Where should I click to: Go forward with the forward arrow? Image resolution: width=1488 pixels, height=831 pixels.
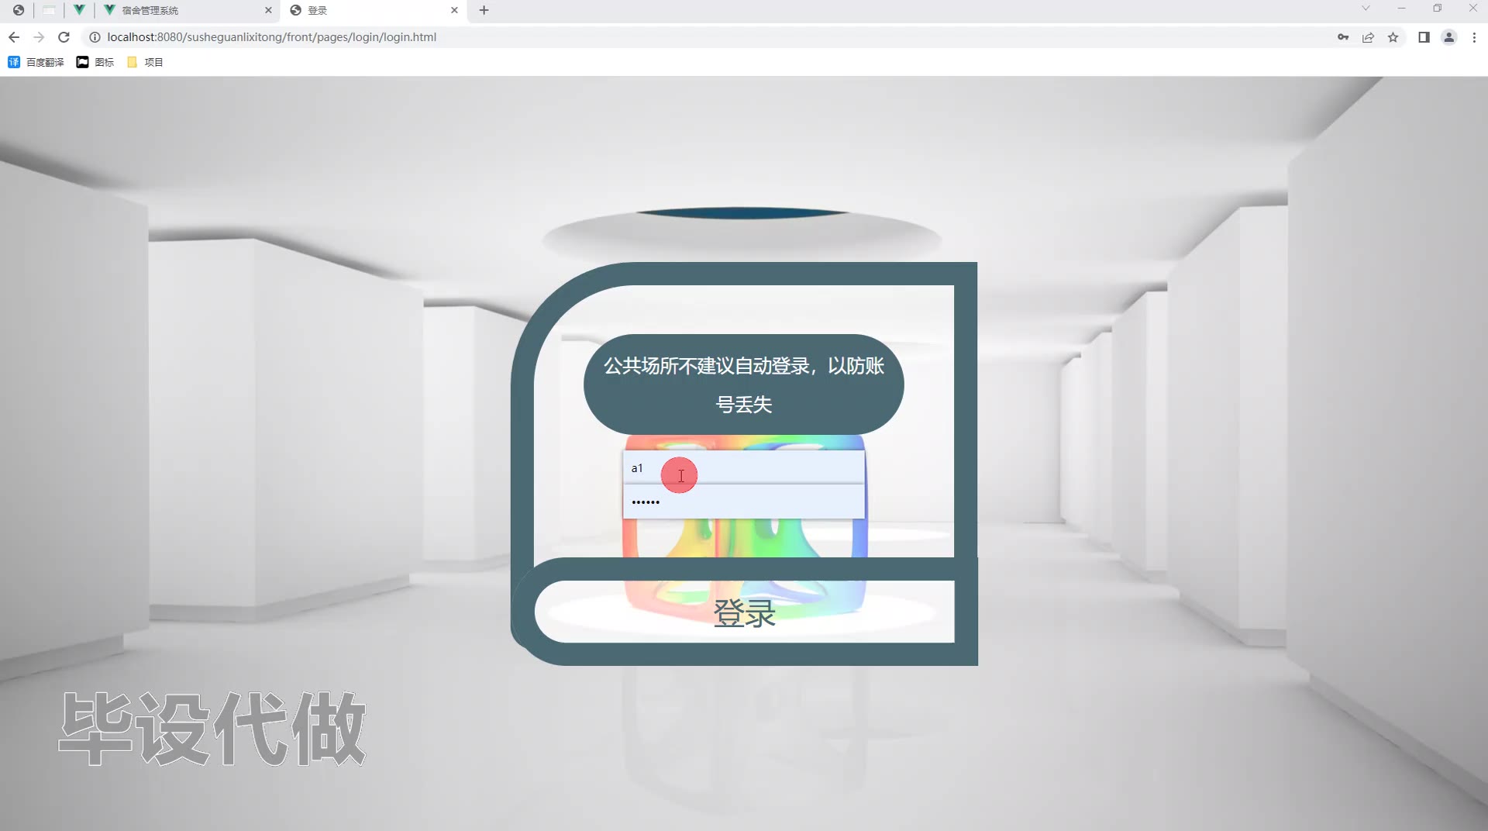coord(39,37)
